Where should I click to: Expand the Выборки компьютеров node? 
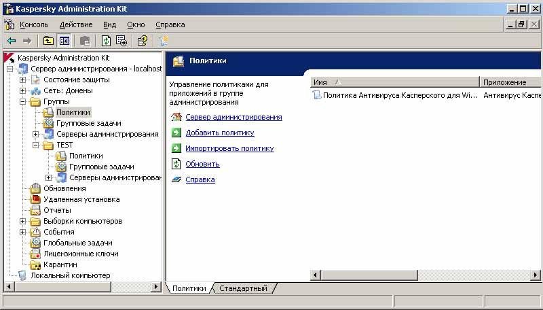22,221
